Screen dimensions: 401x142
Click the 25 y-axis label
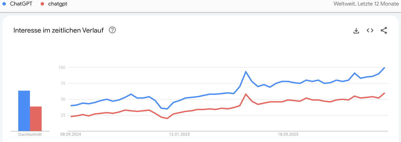coord(62,115)
